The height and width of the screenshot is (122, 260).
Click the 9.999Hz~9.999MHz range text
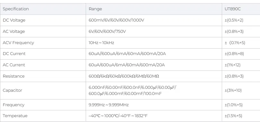pyautogui.click(x=108, y=105)
